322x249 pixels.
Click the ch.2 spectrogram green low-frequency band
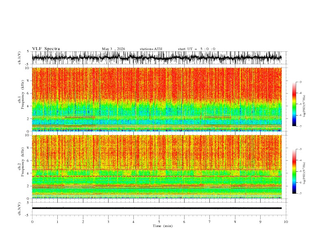[157, 191]
